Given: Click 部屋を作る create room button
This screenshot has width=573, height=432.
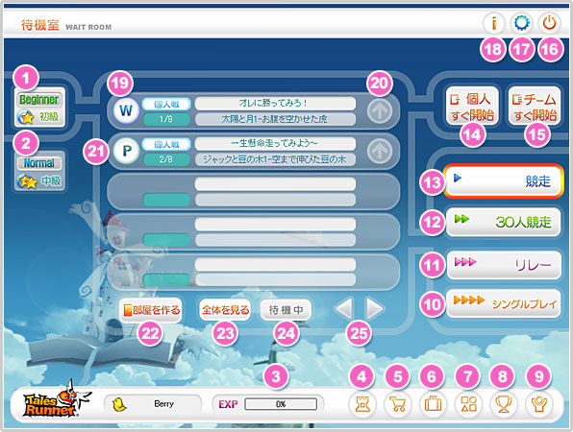Looking at the screenshot, I should pos(151,310).
